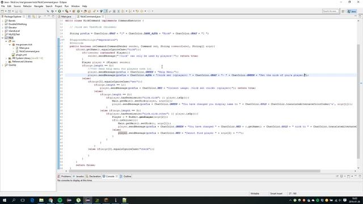Click the editor horizontal scrollbar

pyautogui.click(x=195, y=171)
